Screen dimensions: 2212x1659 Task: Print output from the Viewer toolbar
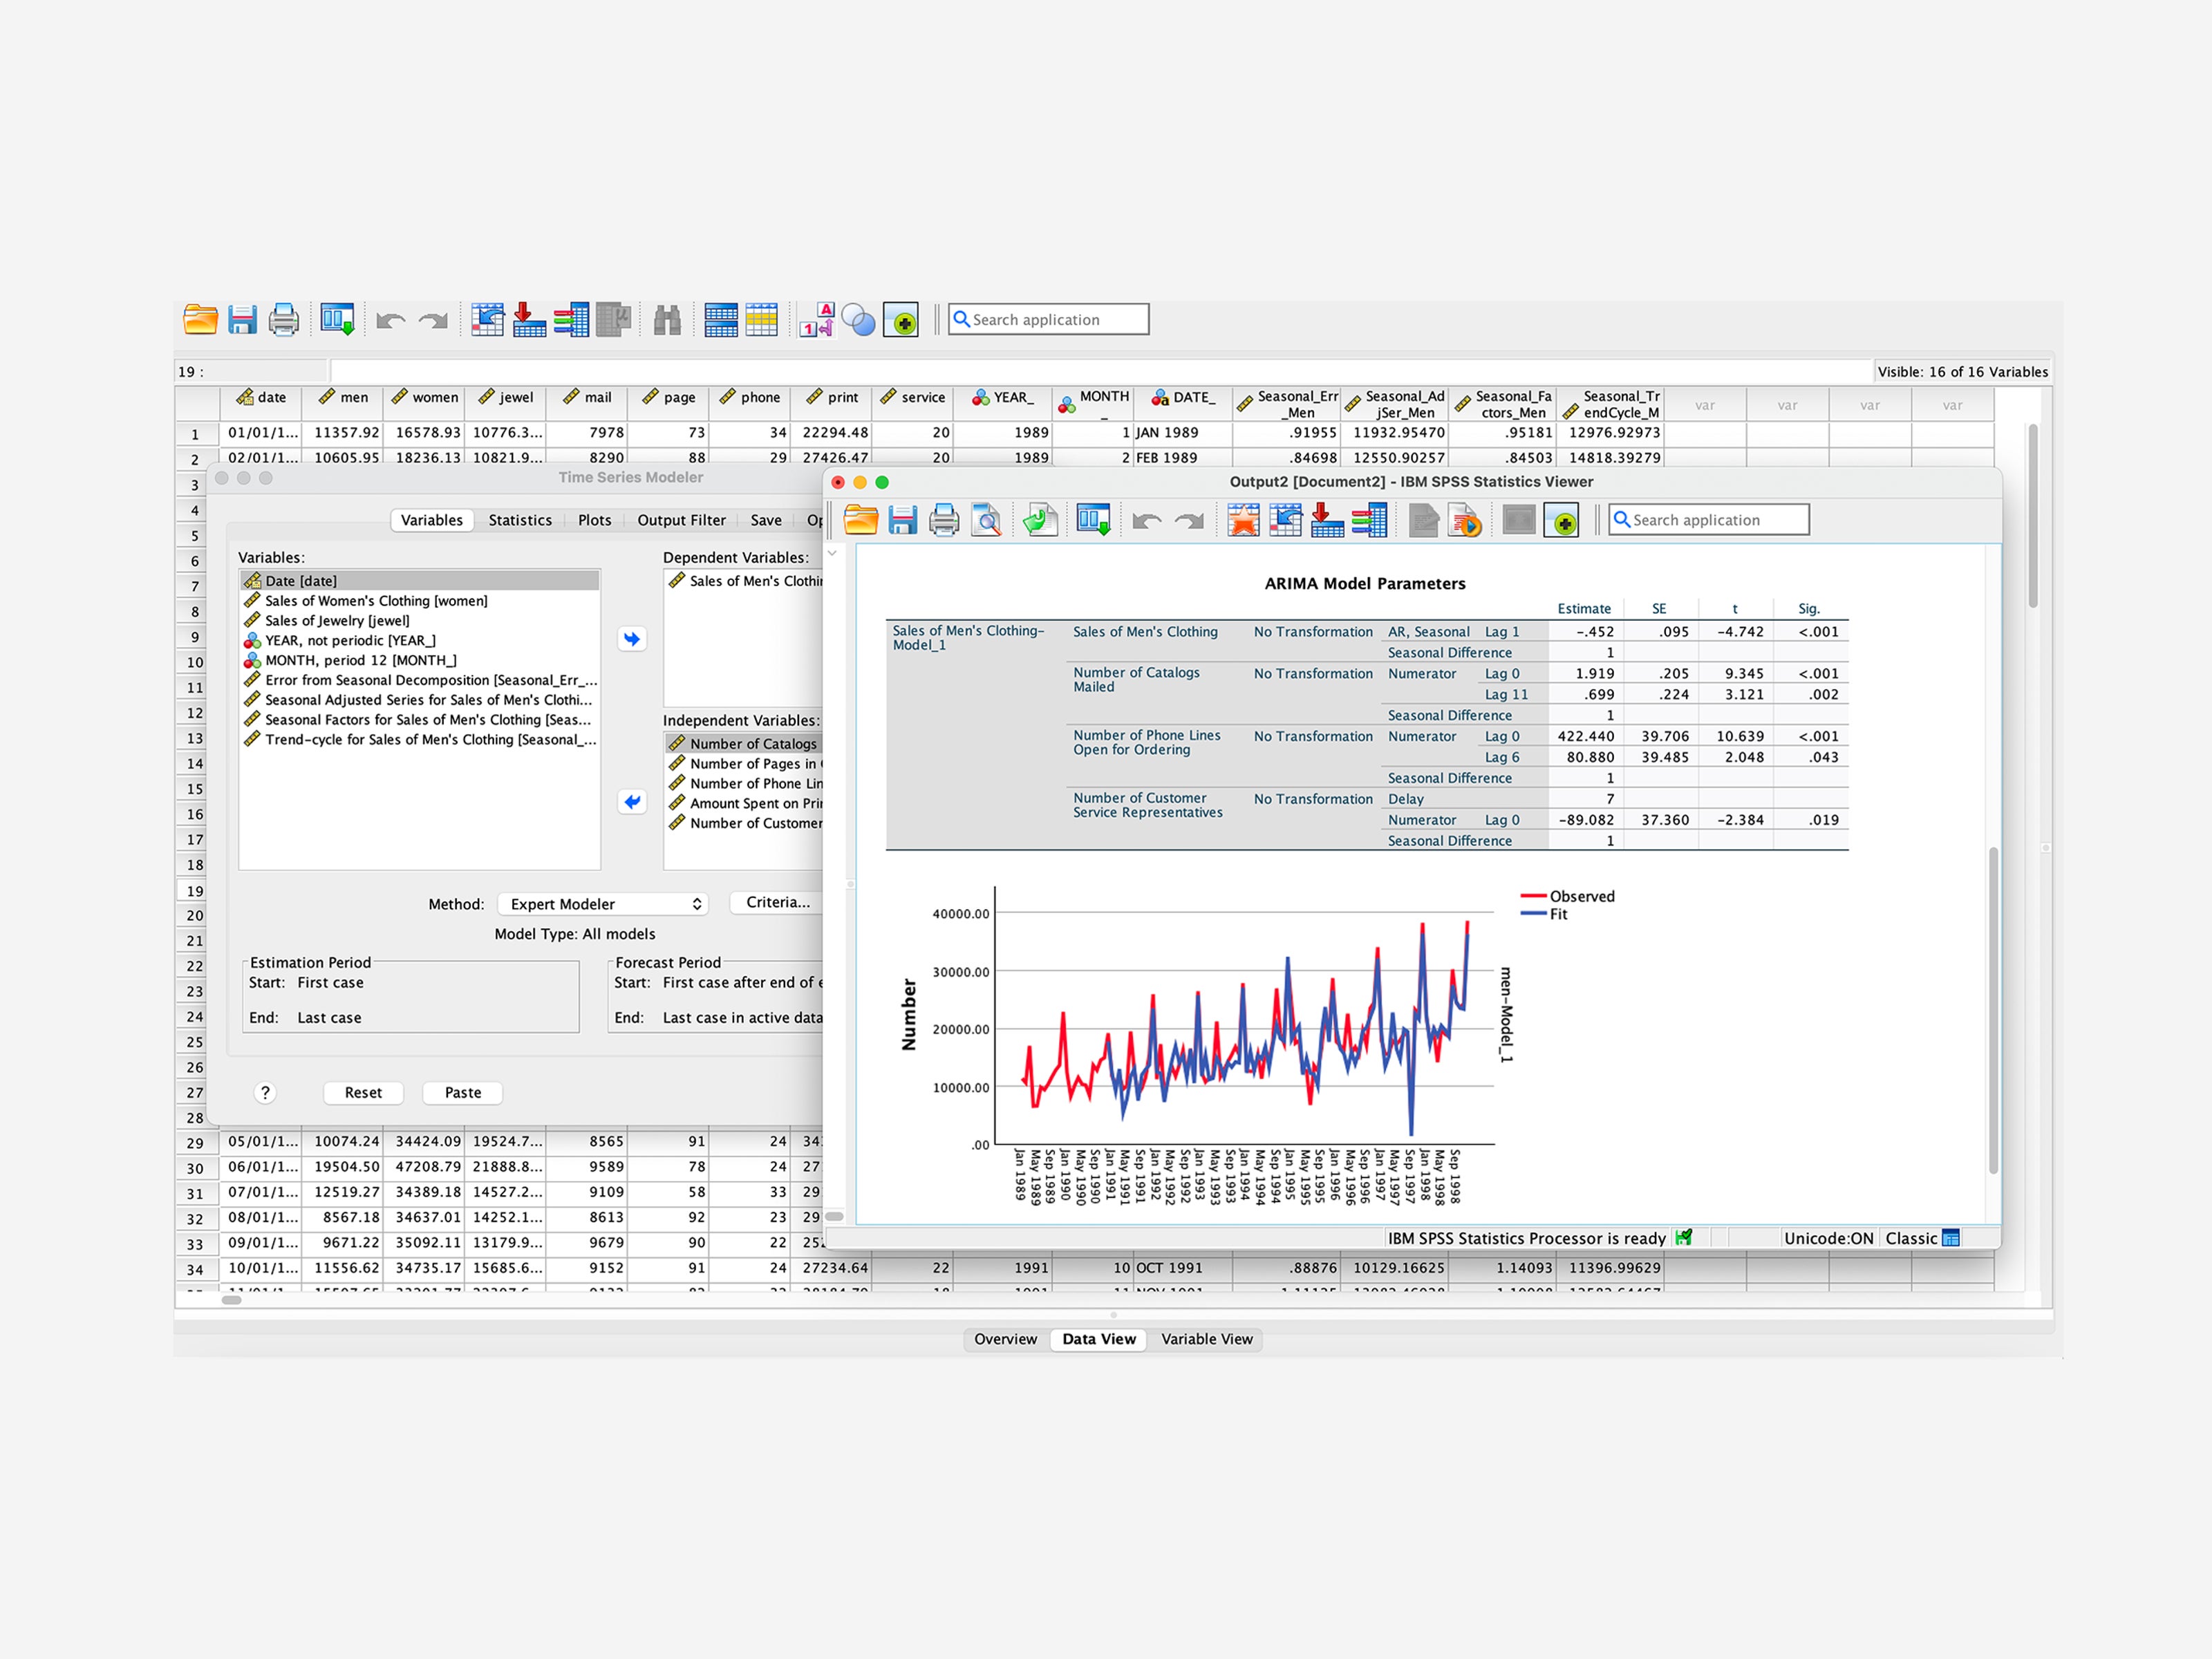(944, 520)
